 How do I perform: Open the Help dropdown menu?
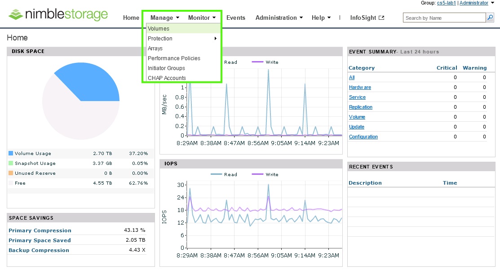[x=321, y=18]
